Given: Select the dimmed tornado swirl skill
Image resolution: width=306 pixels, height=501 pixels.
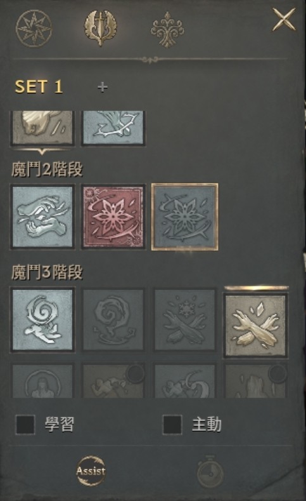Looking at the screenshot, I should tap(113, 320).
